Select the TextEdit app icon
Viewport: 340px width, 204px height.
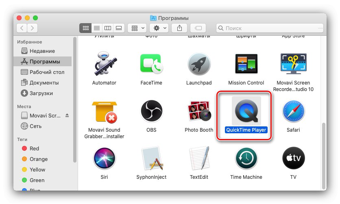(199, 158)
